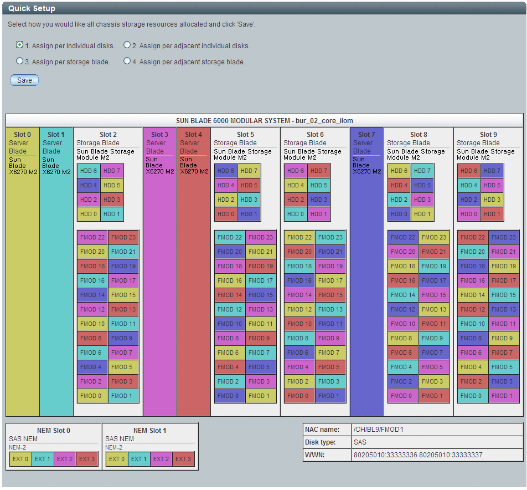The image size is (527, 490).
Task: Select FMOD 9 in Slot 2 storage blade
Action: [123, 338]
